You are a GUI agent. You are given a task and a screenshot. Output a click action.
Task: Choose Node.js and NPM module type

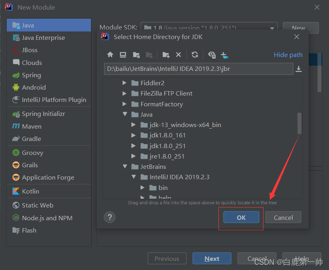[49, 218]
